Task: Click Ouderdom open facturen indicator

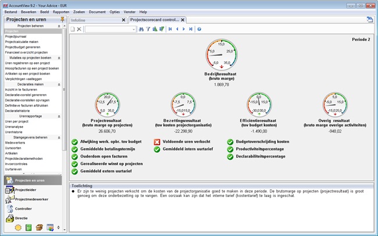Action: [x=104, y=156]
